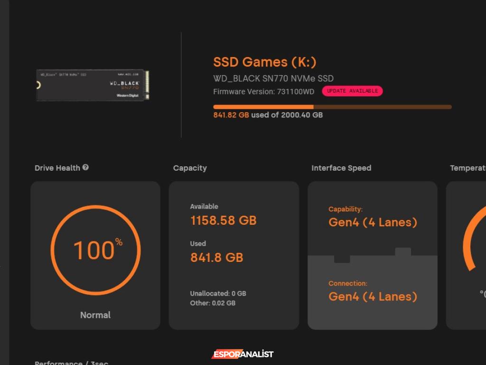Select the Capacity section header
The height and width of the screenshot is (365, 486).
tap(189, 167)
